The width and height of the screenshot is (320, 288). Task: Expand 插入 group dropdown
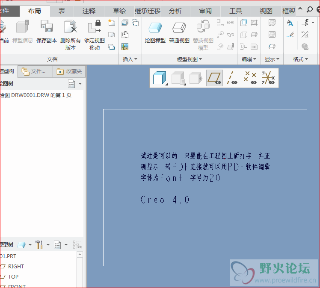tap(130, 59)
